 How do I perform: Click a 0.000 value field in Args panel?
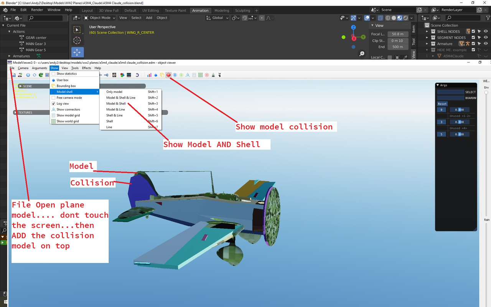[459, 109]
